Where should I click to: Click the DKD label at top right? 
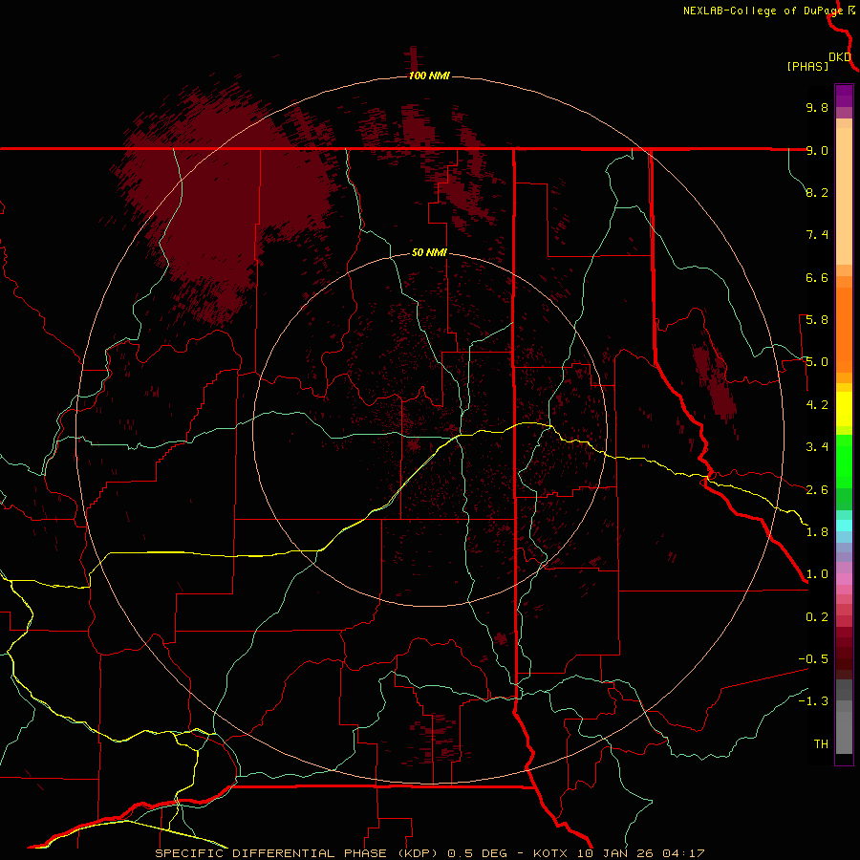click(x=840, y=57)
